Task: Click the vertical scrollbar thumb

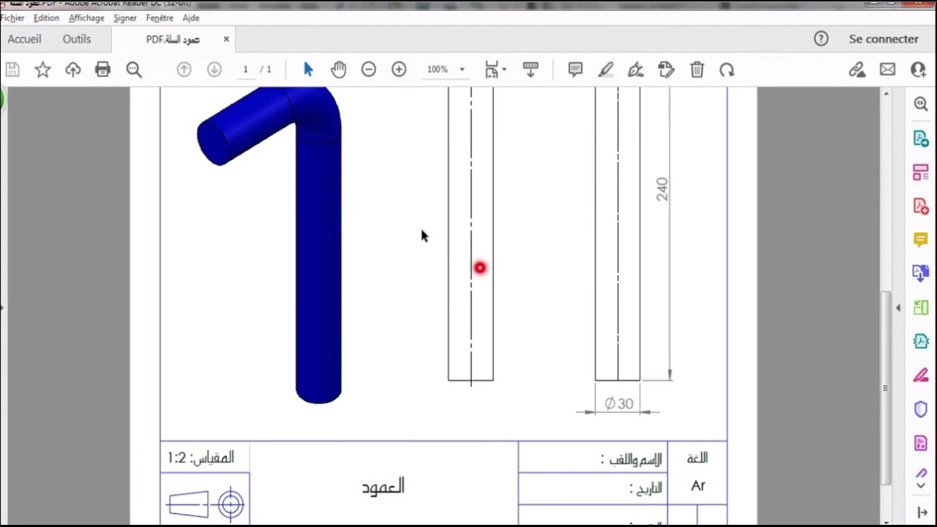Action: 886,388
